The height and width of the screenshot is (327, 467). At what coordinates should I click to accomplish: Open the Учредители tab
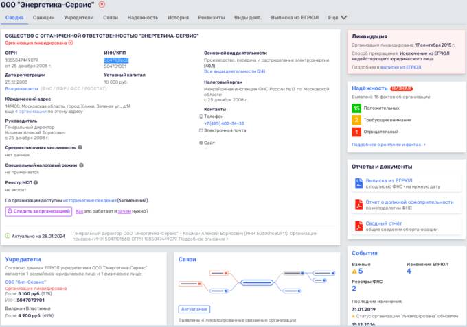(x=78, y=18)
